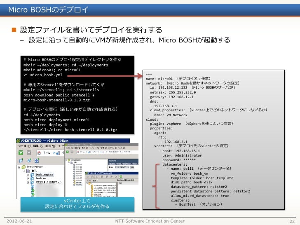Click the X delete icon in the datastore browser toolbar

coord(116,177)
